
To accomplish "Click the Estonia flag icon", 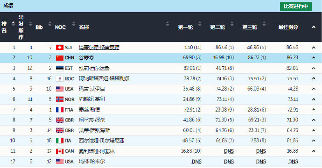I will coord(60,68).
